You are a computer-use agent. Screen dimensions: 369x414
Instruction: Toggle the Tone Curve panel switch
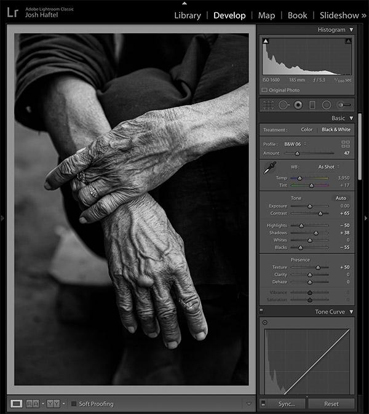[261, 310]
